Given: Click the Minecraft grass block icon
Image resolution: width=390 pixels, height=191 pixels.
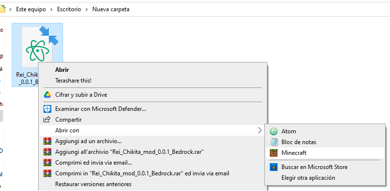Looking at the screenshot, I should tap(274, 153).
